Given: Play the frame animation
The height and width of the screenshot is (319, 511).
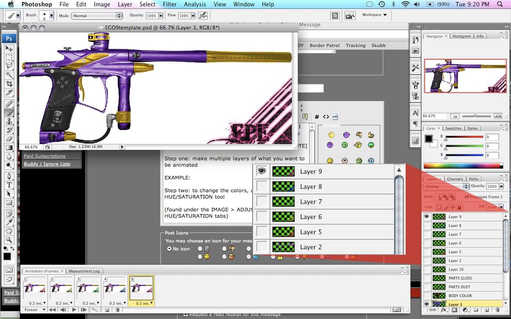Looking at the screenshot, I should point(74,310).
